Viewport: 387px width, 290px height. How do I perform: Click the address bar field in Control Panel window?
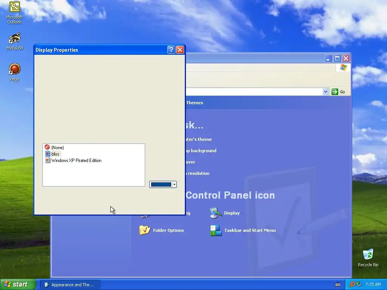254,92
